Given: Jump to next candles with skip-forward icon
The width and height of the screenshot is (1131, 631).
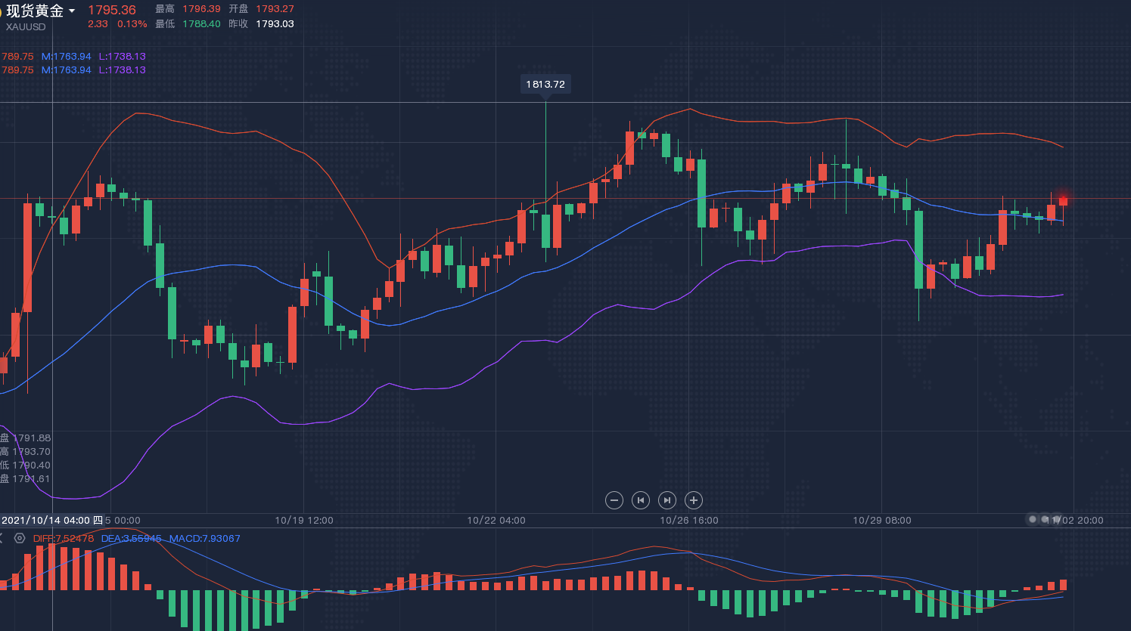Looking at the screenshot, I should pos(667,500).
